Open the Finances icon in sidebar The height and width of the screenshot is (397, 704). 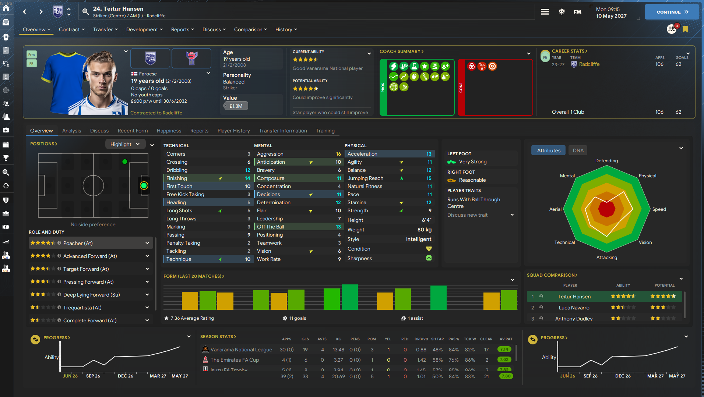pos(6,227)
